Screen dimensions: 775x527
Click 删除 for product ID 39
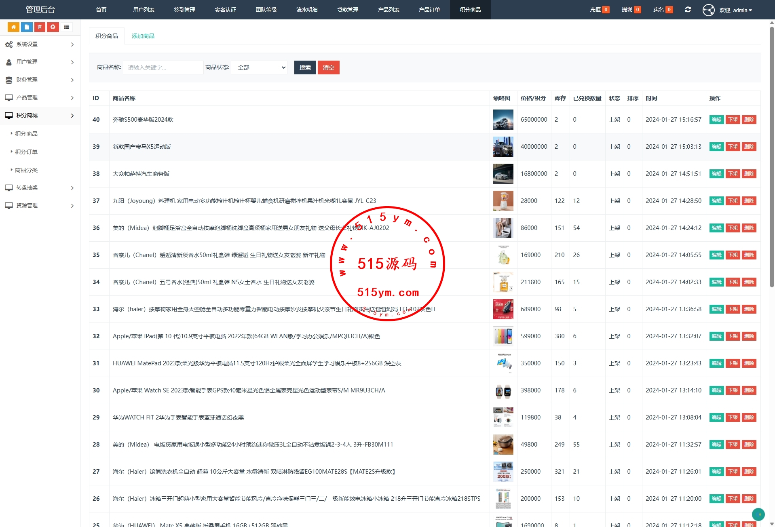point(749,147)
